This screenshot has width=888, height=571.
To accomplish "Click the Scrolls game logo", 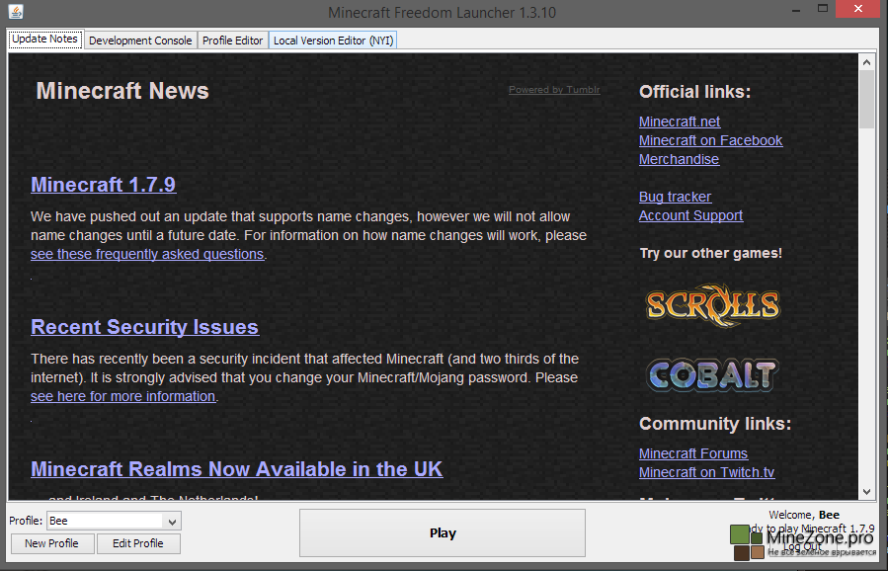I will click(x=712, y=304).
